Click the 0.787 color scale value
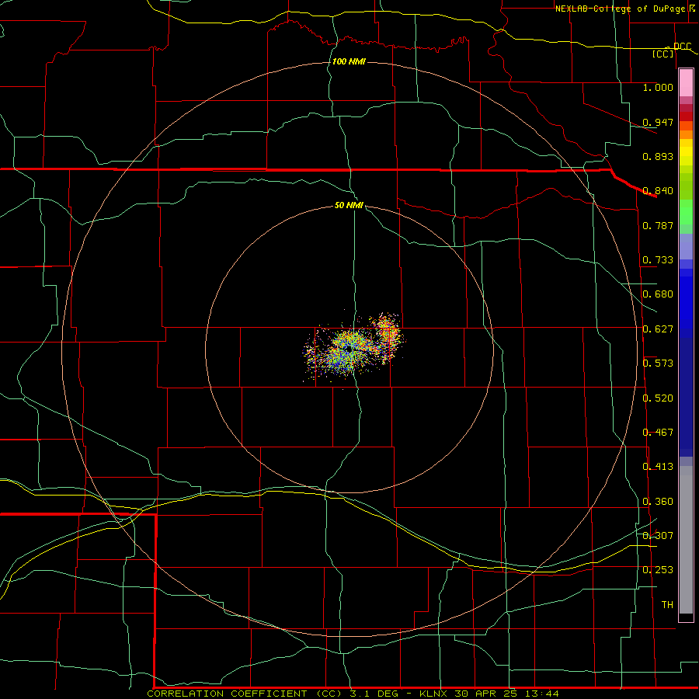This screenshot has width=699, height=699. [658, 225]
